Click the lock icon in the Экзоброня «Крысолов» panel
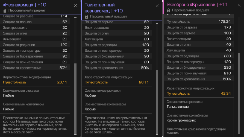The width and height of the screenshot is (244, 137). click(x=169, y=10)
